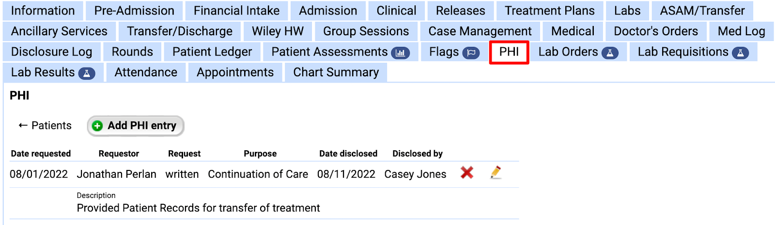Open the Med Log tab
The width and height of the screenshot is (775, 225).
(741, 31)
